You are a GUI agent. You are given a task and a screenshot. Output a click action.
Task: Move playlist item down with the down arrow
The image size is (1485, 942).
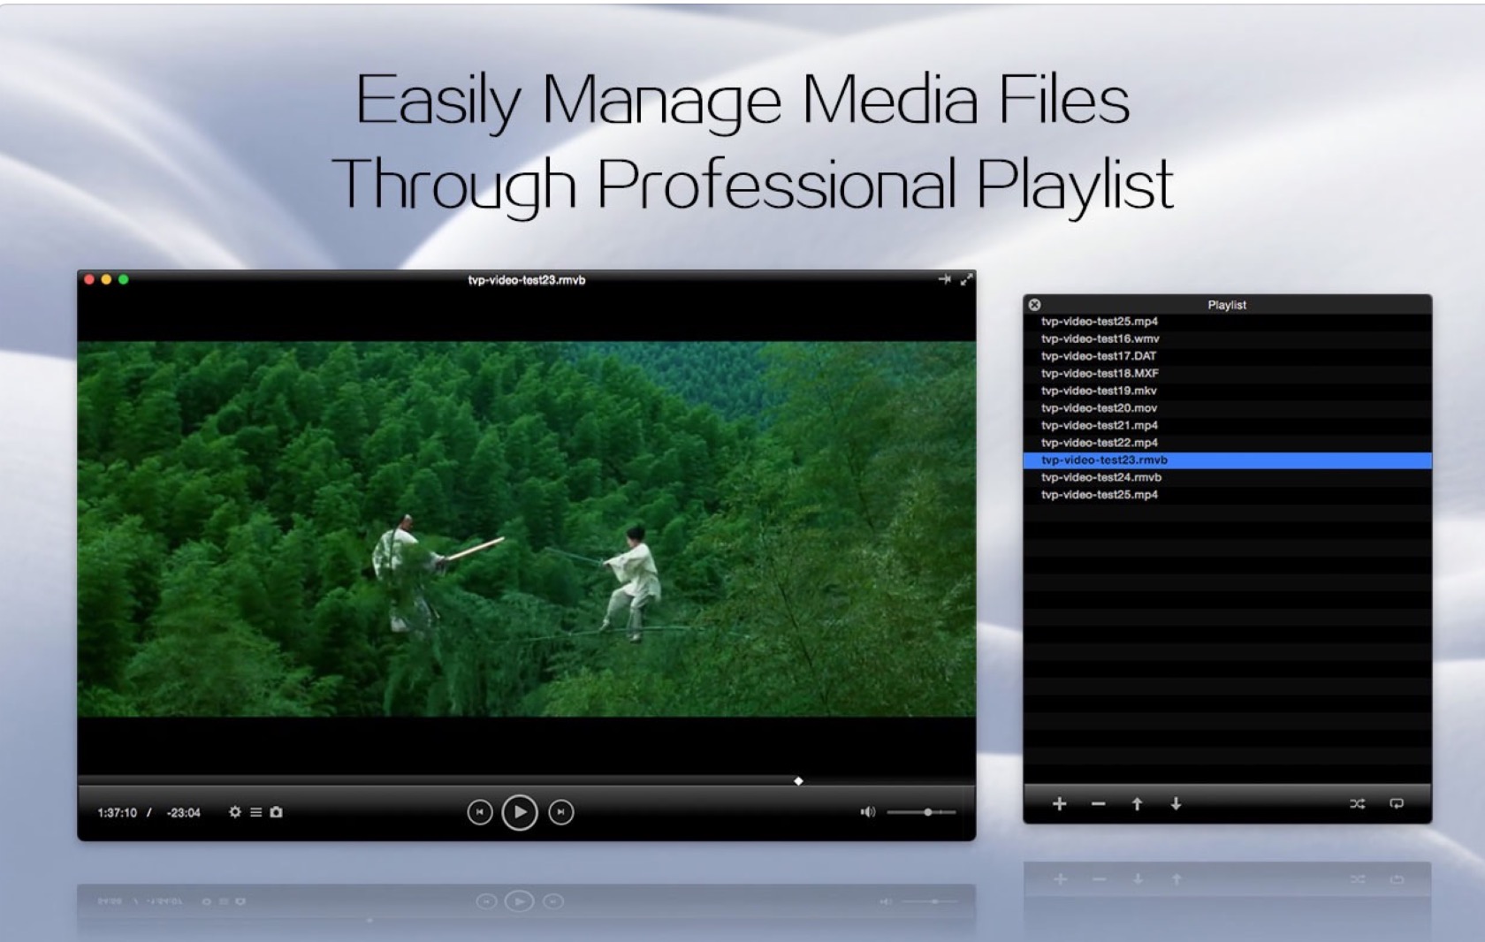pos(1176,803)
